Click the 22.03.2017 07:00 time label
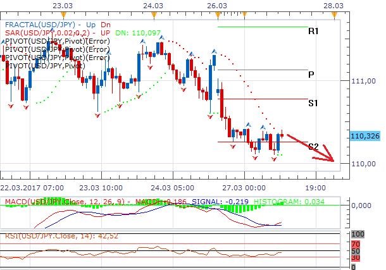This screenshot has width=386, height=270. (32, 188)
